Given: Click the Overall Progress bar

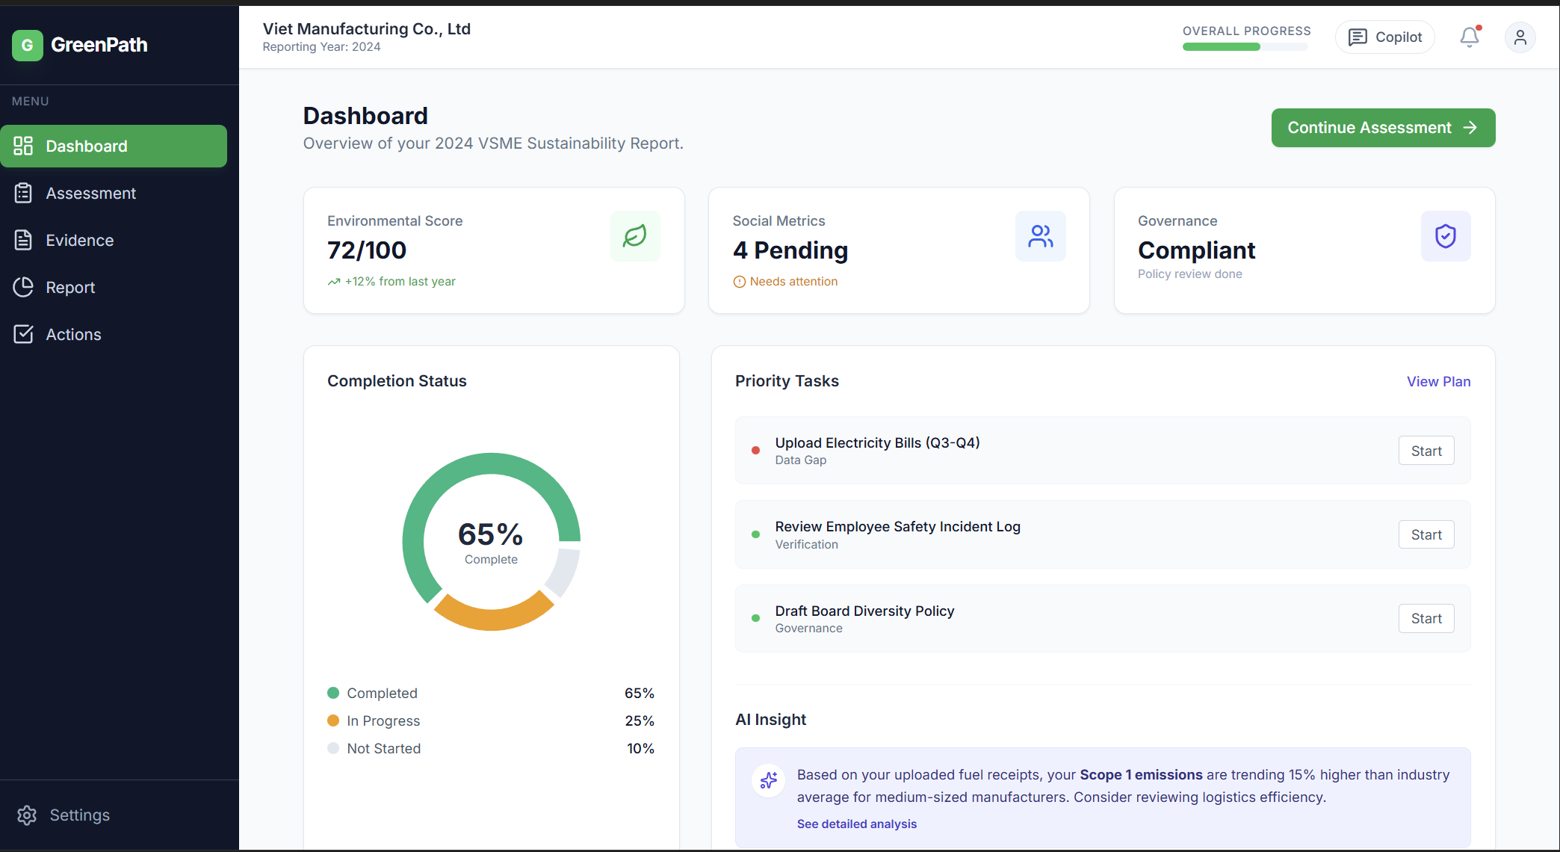Looking at the screenshot, I should tap(1245, 47).
